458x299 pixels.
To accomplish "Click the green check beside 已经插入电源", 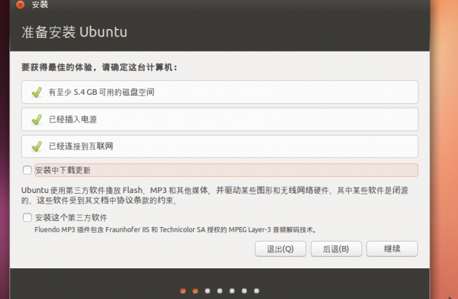I will (x=37, y=120).
